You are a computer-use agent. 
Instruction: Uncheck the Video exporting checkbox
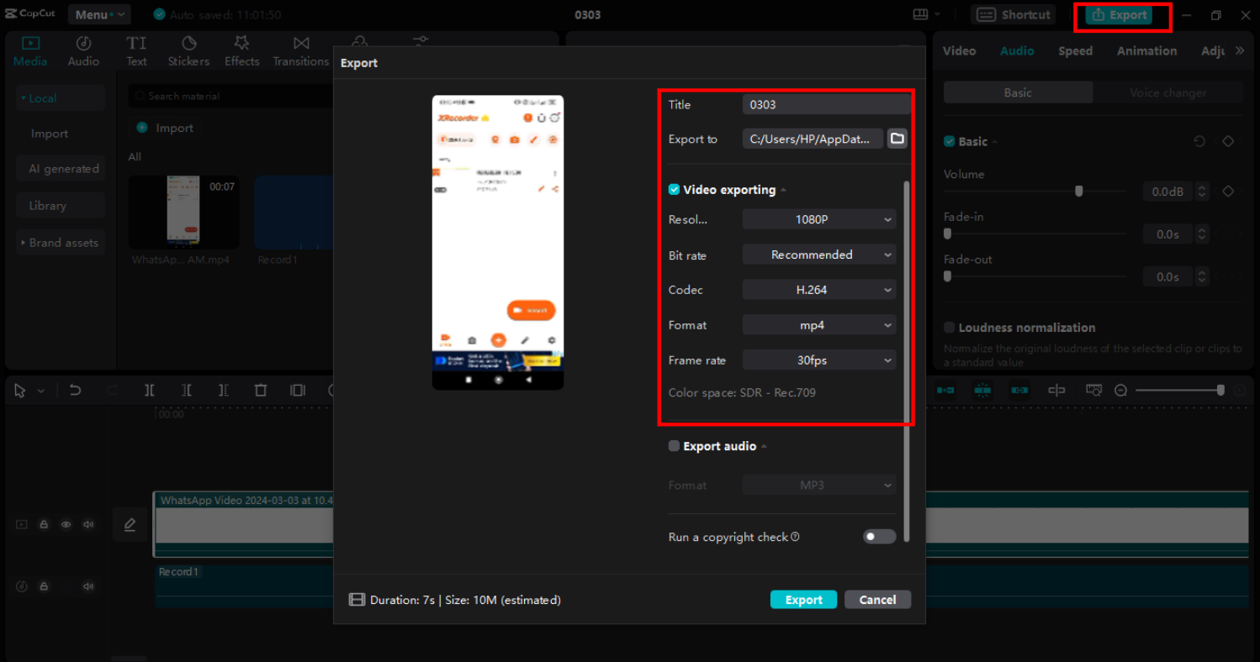[674, 190]
